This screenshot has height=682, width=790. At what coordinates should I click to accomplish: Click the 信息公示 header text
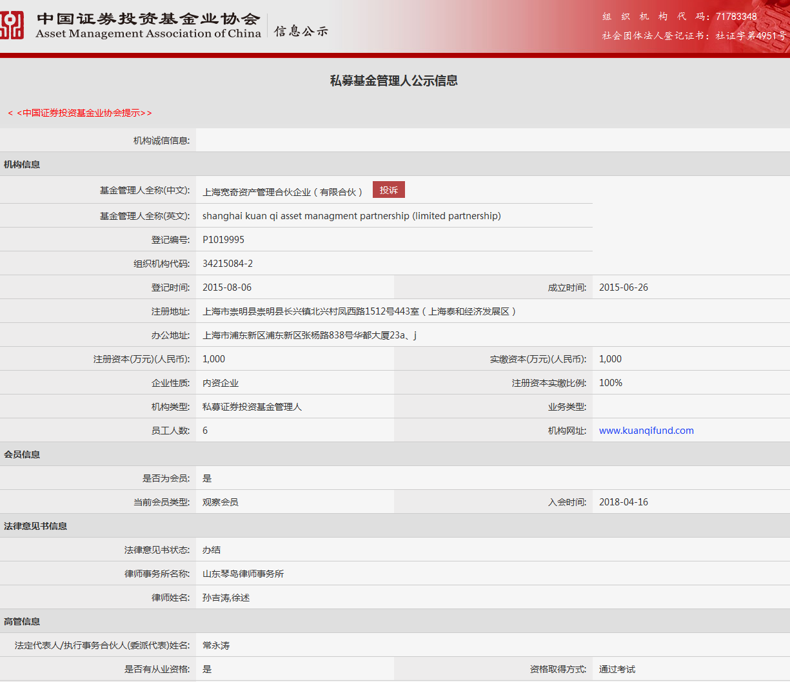click(x=301, y=31)
